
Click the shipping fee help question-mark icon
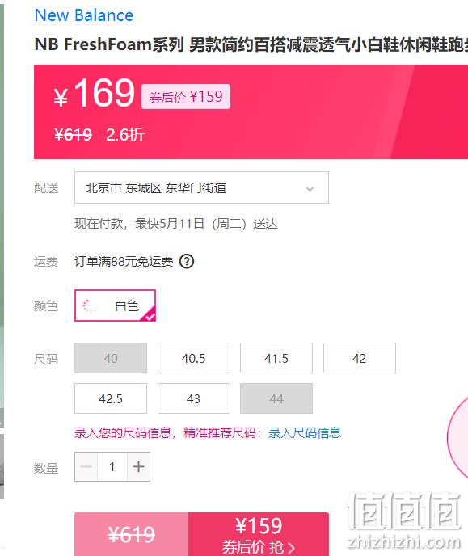187,262
